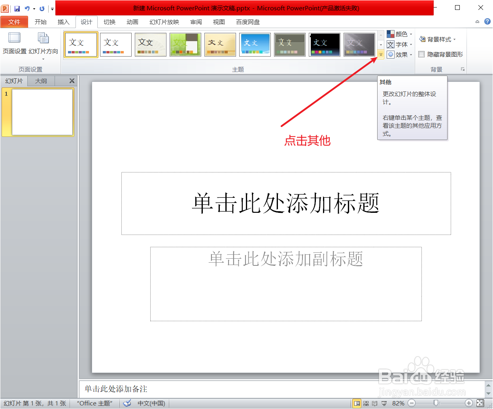Open the 文件 menu
This screenshot has width=493, height=409.
pyautogui.click(x=14, y=22)
